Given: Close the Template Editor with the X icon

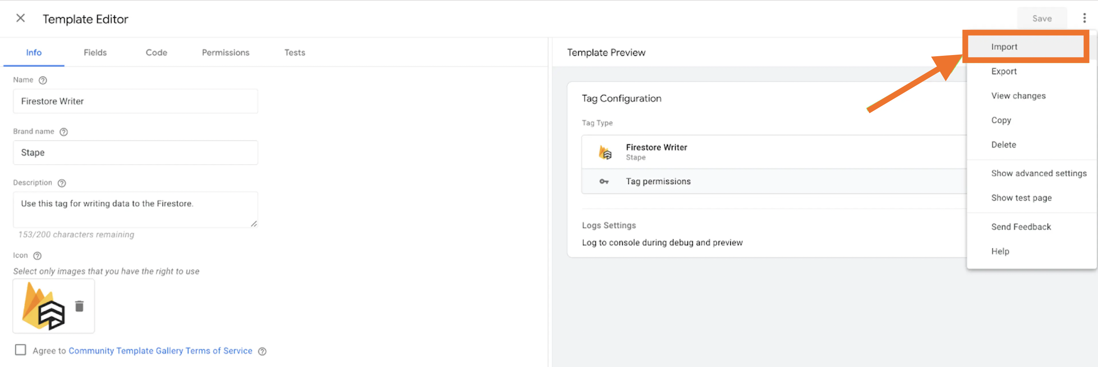Looking at the screenshot, I should click(21, 18).
